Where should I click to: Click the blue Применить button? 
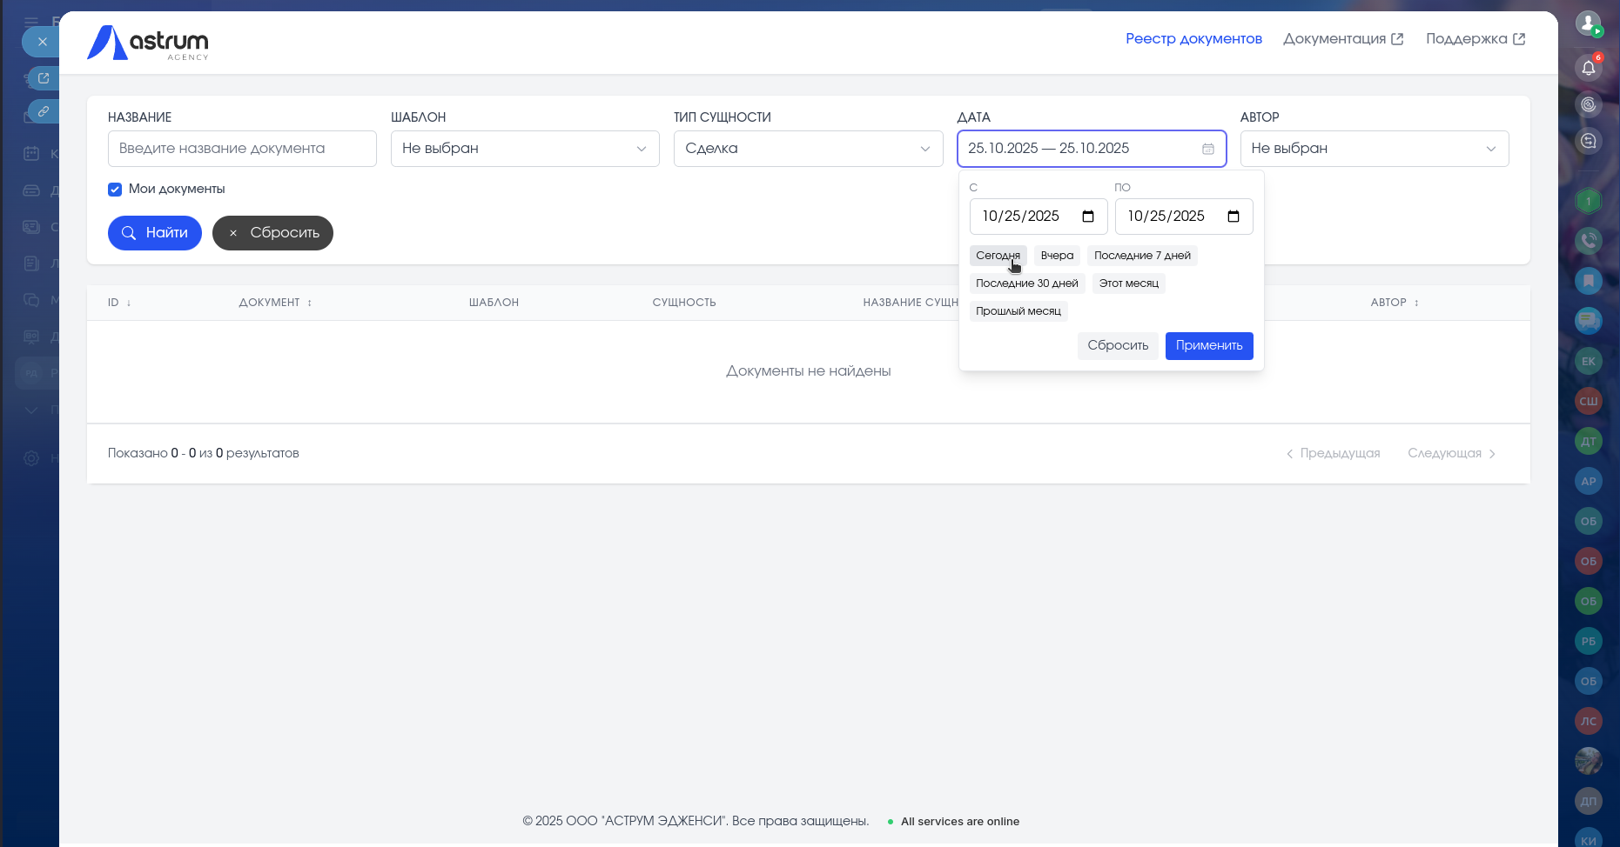(x=1208, y=346)
